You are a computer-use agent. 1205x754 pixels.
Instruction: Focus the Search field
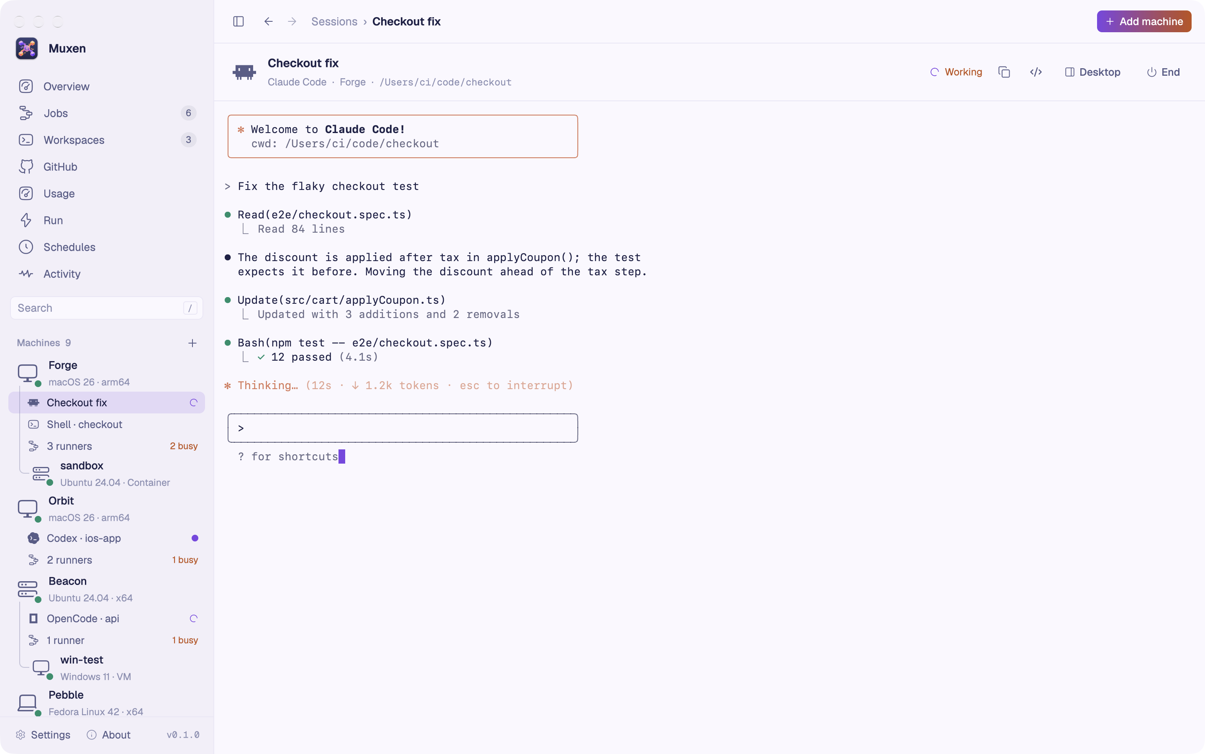pos(107,308)
